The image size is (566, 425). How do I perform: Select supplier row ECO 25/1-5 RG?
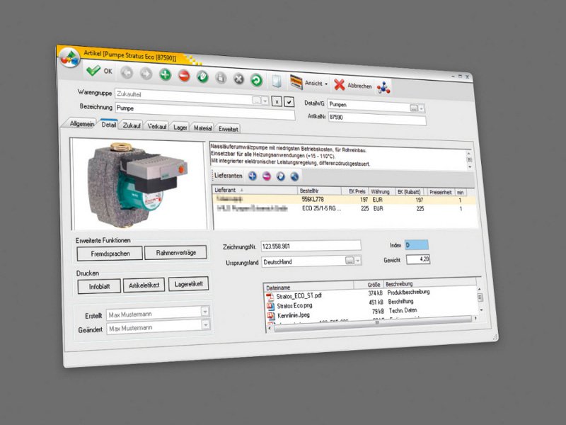coord(344,208)
